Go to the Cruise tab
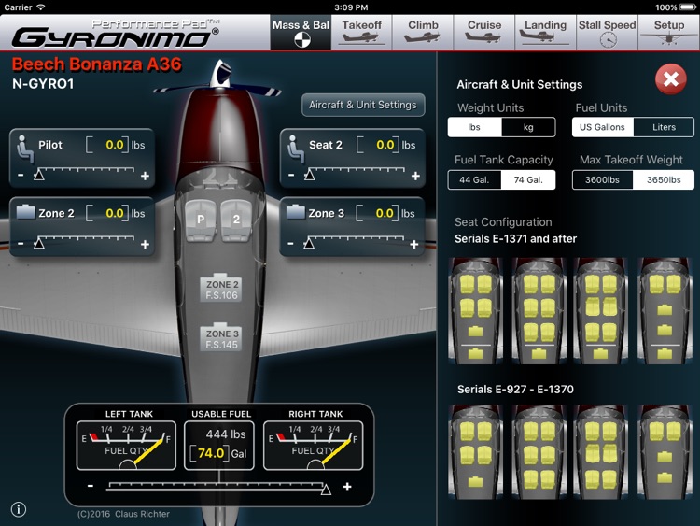700x526 pixels. 483,32
